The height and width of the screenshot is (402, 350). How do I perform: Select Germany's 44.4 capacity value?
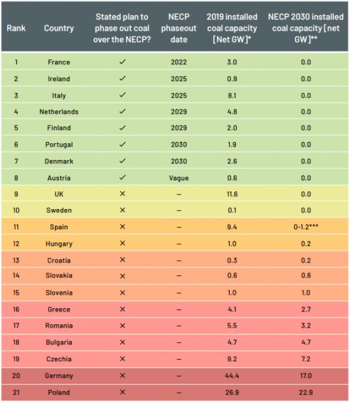[x=232, y=376]
